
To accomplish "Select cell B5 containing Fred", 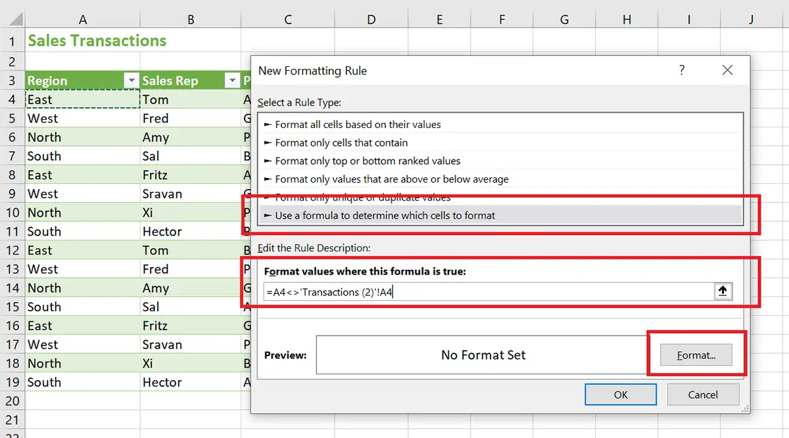I will tap(191, 119).
